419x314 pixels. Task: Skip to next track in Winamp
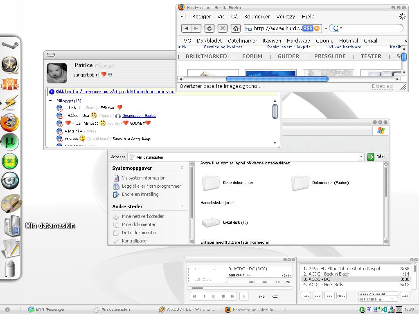tap(232, 296)
